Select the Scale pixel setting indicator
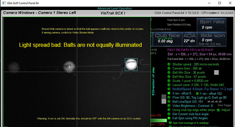The height and width of the screenshot is (127, 235). tap(169, 81)
